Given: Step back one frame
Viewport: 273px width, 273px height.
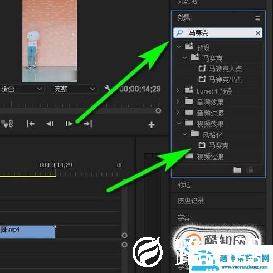Looking at the screenshot, I should point(50,124).
